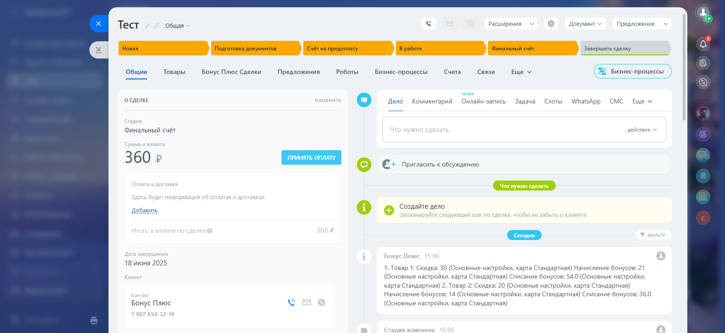
Task: Set the deal stage to В работе
Action: click(x=439, y=49)
